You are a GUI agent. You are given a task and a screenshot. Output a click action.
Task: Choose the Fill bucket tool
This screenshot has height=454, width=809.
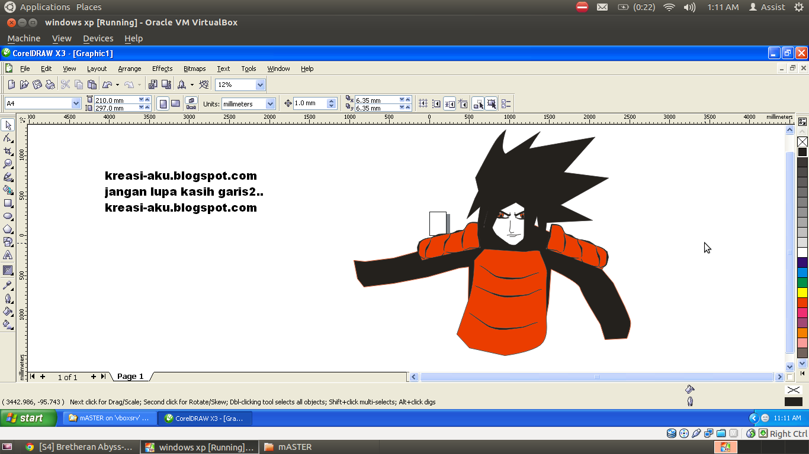8,312
